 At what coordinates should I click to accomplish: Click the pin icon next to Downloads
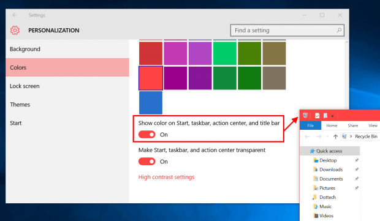pos(357,170)
